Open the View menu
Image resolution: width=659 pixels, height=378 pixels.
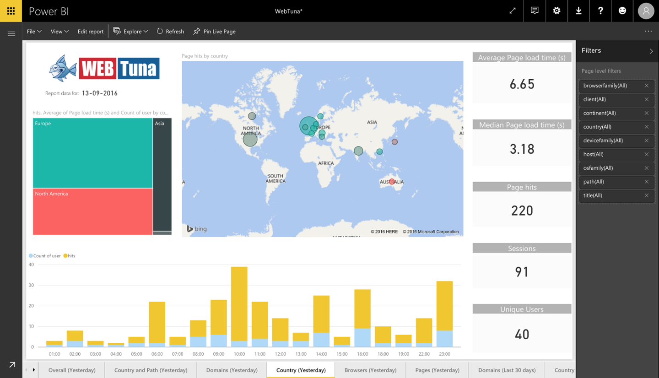[x=59, y=32]
